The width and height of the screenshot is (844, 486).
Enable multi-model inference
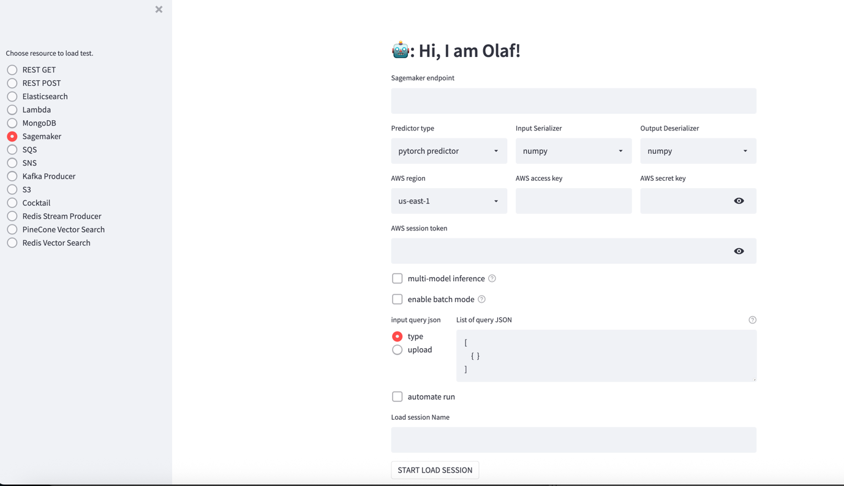pos(397,278)
